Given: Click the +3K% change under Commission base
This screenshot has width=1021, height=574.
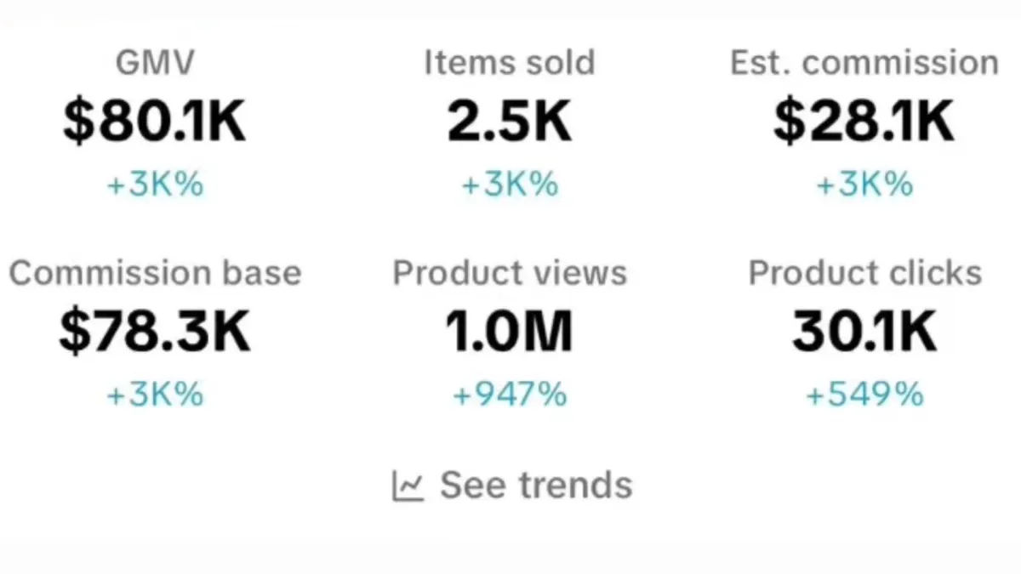Looking at the screenshot, I should click(x=155, y=395).
